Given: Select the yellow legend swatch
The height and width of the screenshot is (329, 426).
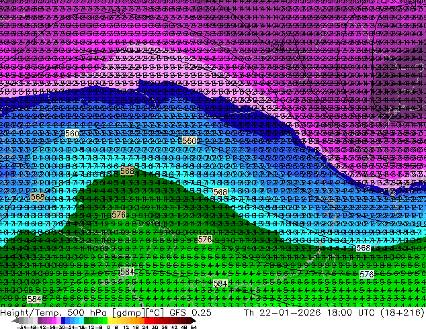Looking at the screenshot, I should 110,321.
